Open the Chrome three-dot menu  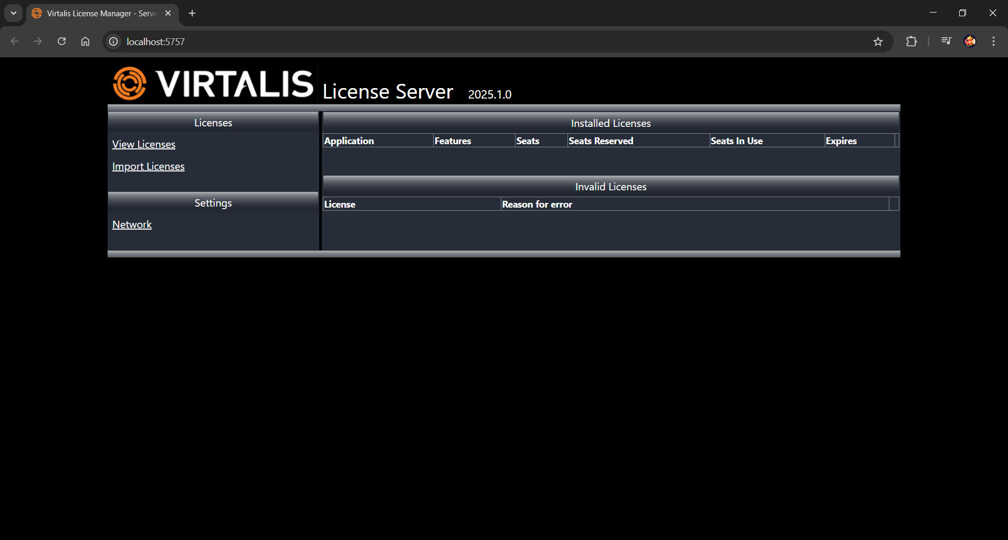click(x=993, y=41)
